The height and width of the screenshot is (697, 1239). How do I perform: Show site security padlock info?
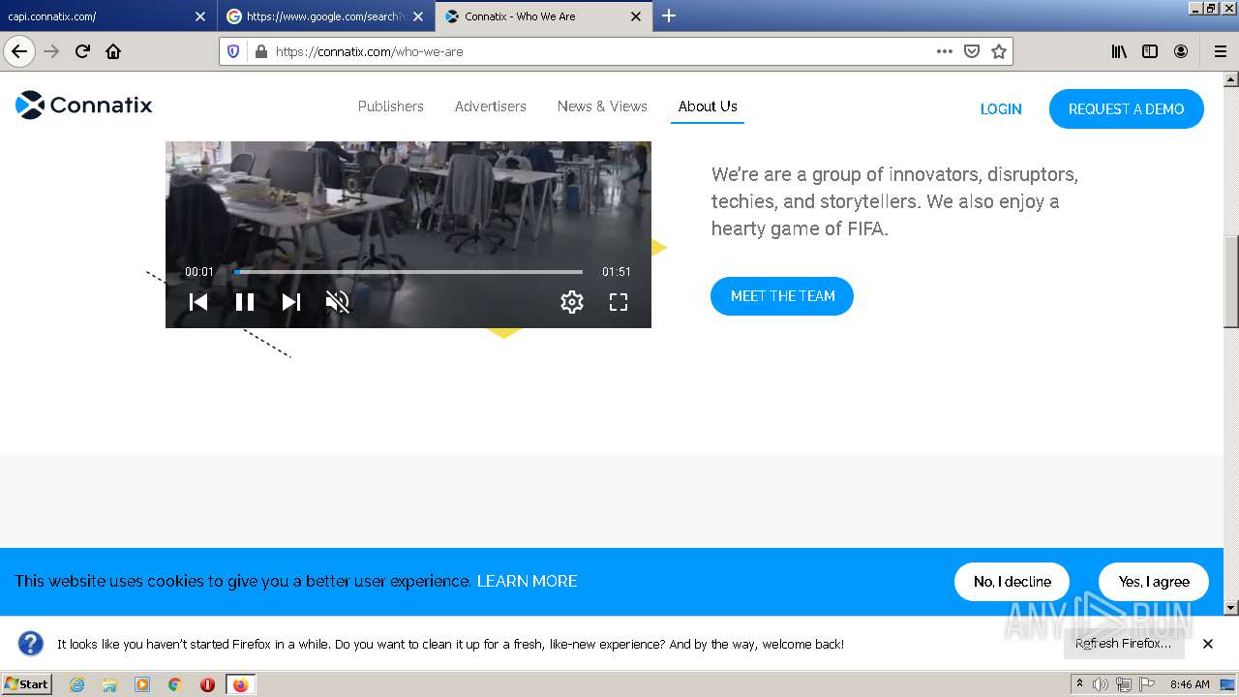pos(260,51)
